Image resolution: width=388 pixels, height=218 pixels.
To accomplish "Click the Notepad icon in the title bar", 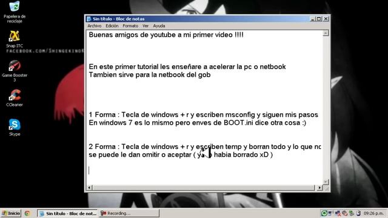I will [89, 19].
